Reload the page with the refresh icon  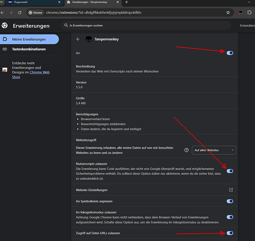[x=20, y=13]
